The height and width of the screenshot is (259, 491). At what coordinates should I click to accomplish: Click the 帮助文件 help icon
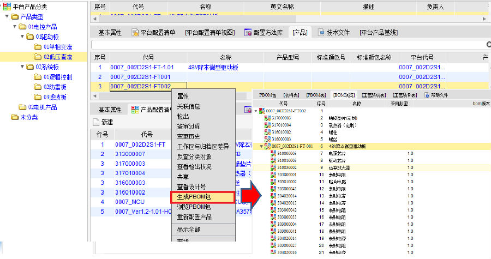click(x=427, y=95)
